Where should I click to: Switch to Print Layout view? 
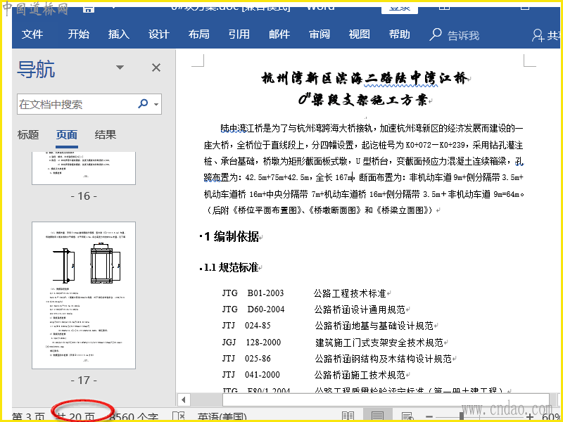pyautogui.click(x=377, y=416)
